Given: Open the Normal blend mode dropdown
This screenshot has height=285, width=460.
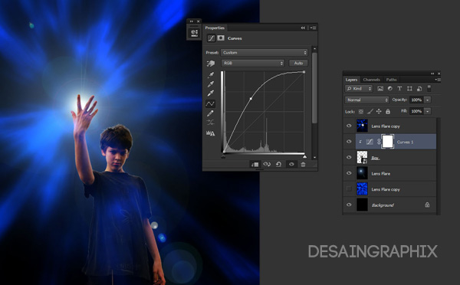Looking at the screenshot, I should click(366, 100).
